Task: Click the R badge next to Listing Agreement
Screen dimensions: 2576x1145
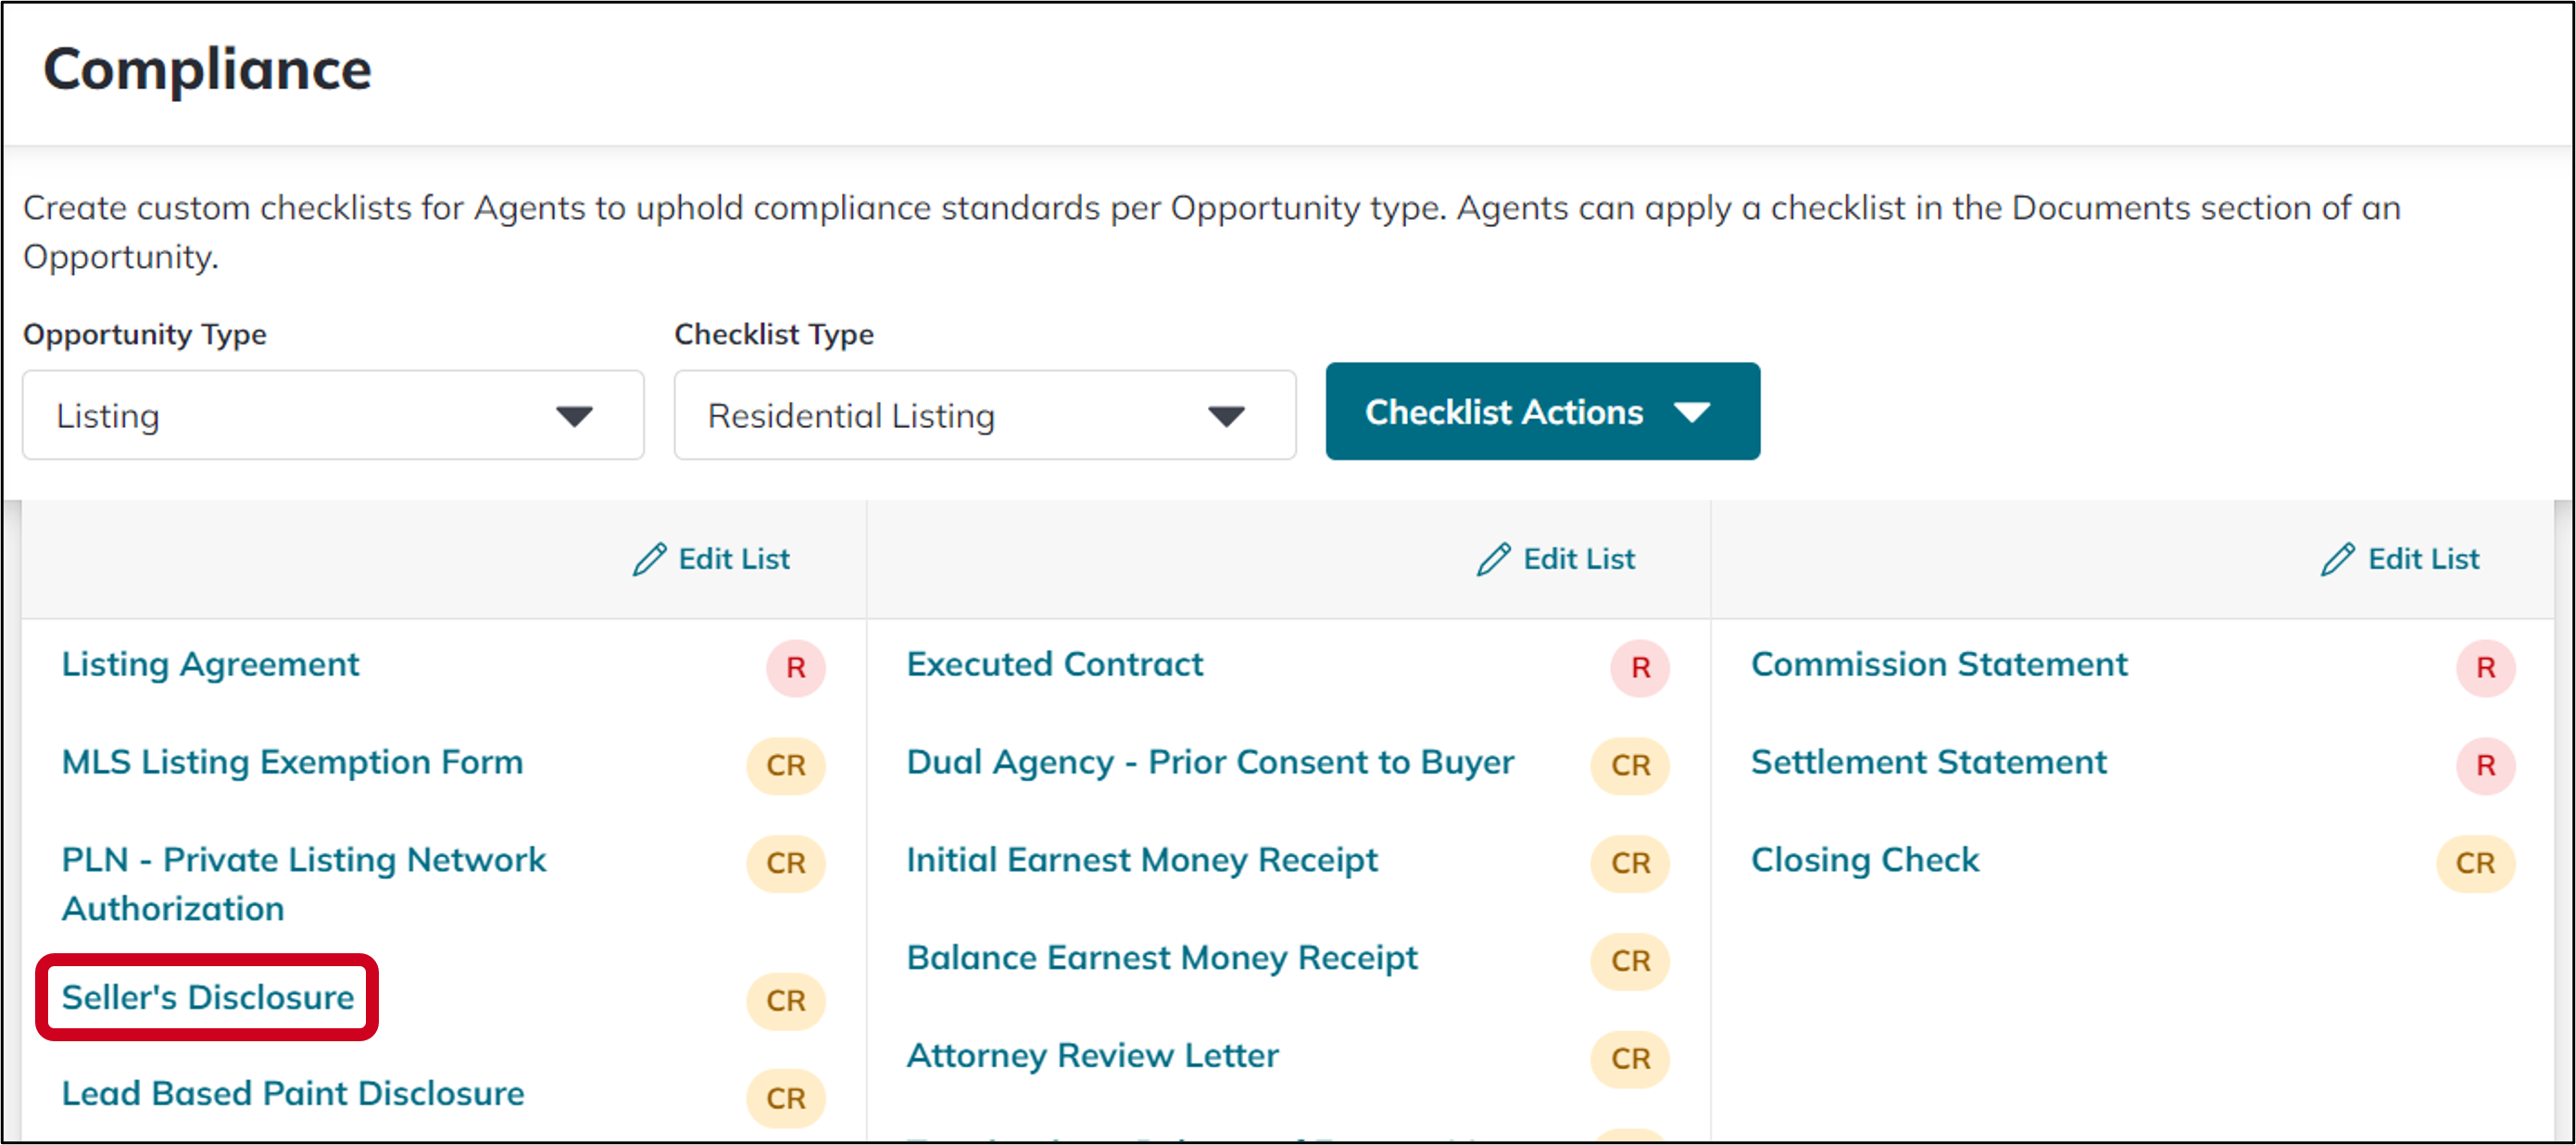Action: click(797, 667)
